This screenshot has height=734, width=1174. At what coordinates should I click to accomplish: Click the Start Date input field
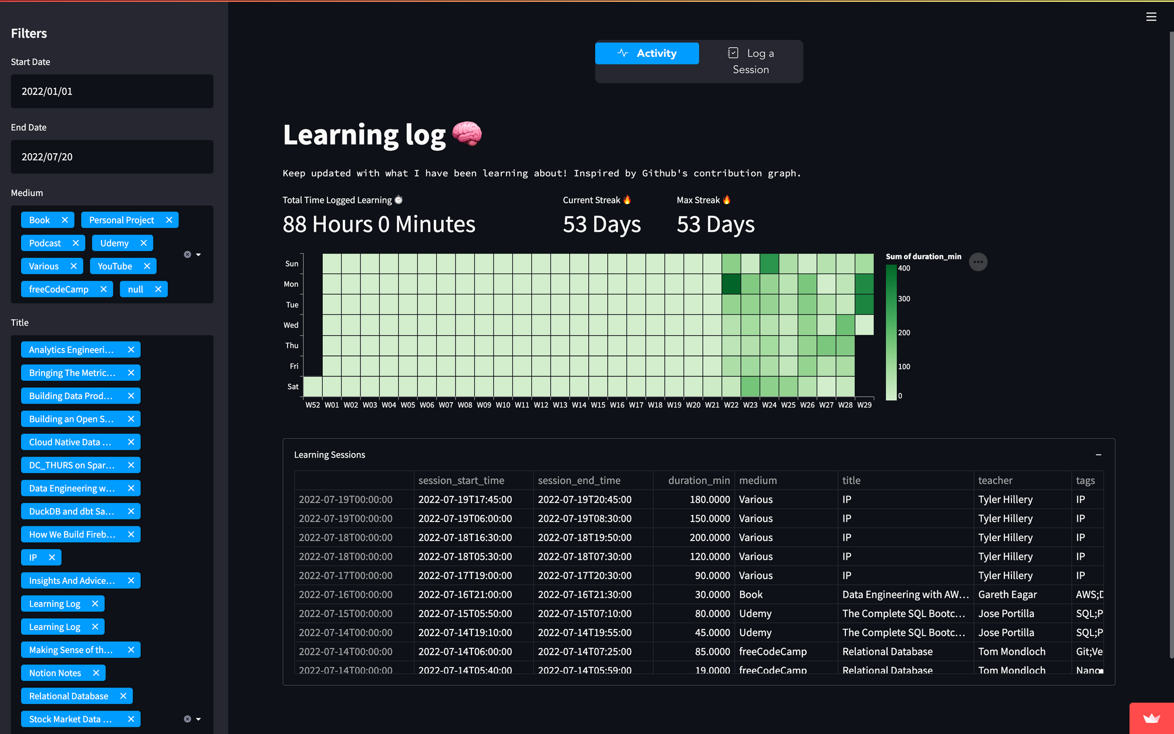[x=112, y=92]
